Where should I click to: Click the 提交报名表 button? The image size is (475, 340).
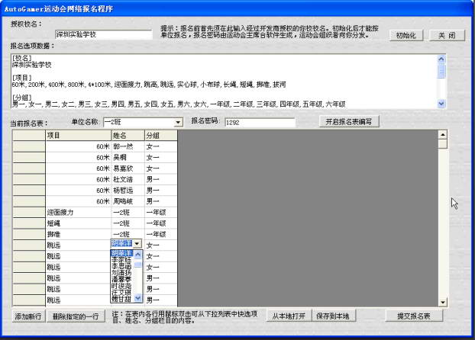coord(414,316)
